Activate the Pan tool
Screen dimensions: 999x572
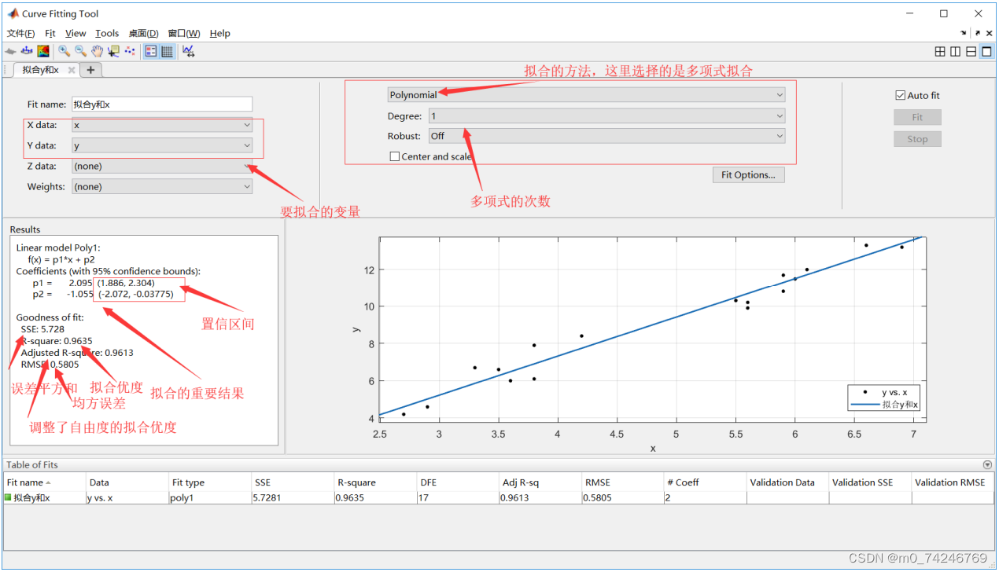point(97,51)
